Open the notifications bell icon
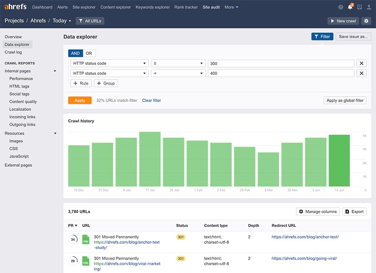The image size is (376, 273). 350,7
